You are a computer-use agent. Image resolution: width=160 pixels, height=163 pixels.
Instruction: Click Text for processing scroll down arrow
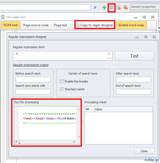click(79, 137)
